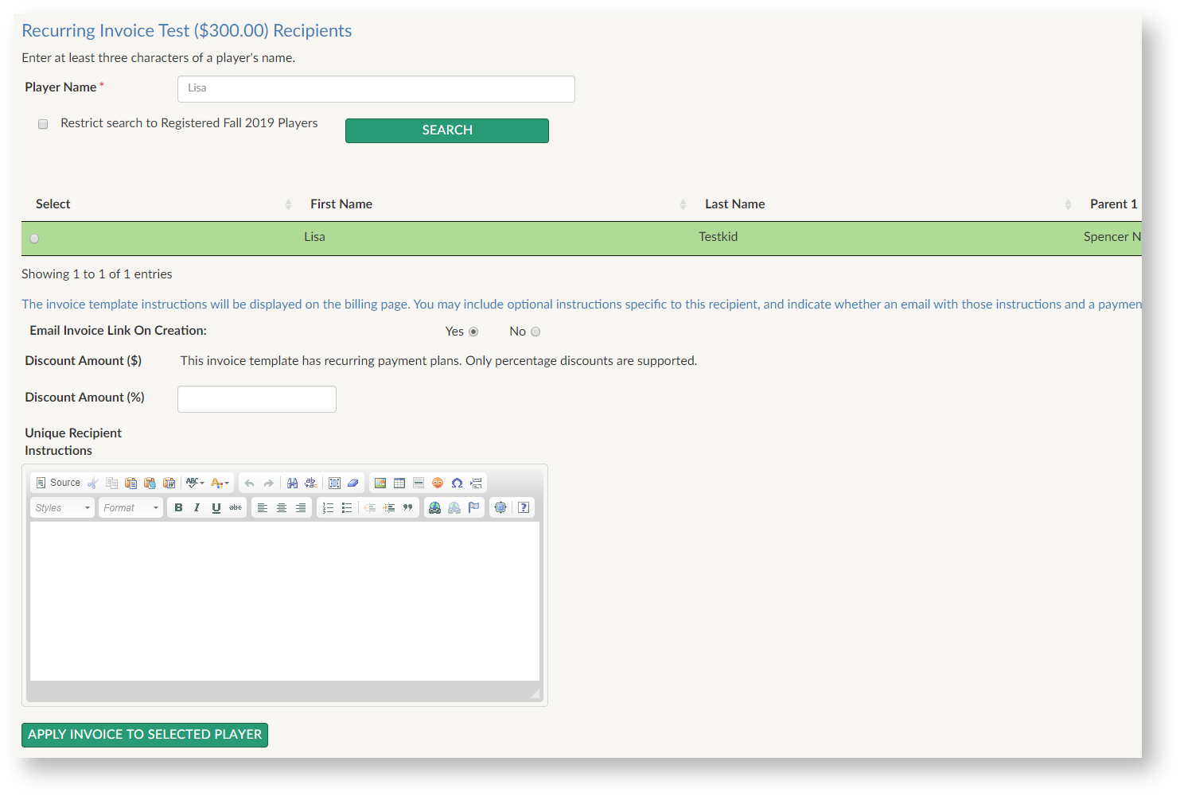This screenshot has height=796, width=1180.
Task: Open the ABC spell check dropdown
Action: (x=195, y=483)
